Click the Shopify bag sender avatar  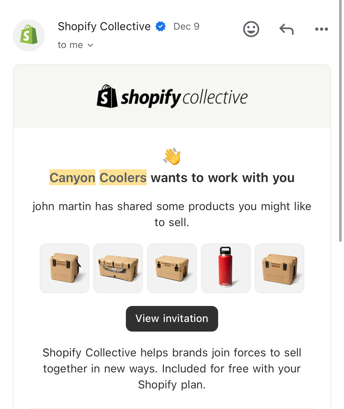click(x=29, y=35)
